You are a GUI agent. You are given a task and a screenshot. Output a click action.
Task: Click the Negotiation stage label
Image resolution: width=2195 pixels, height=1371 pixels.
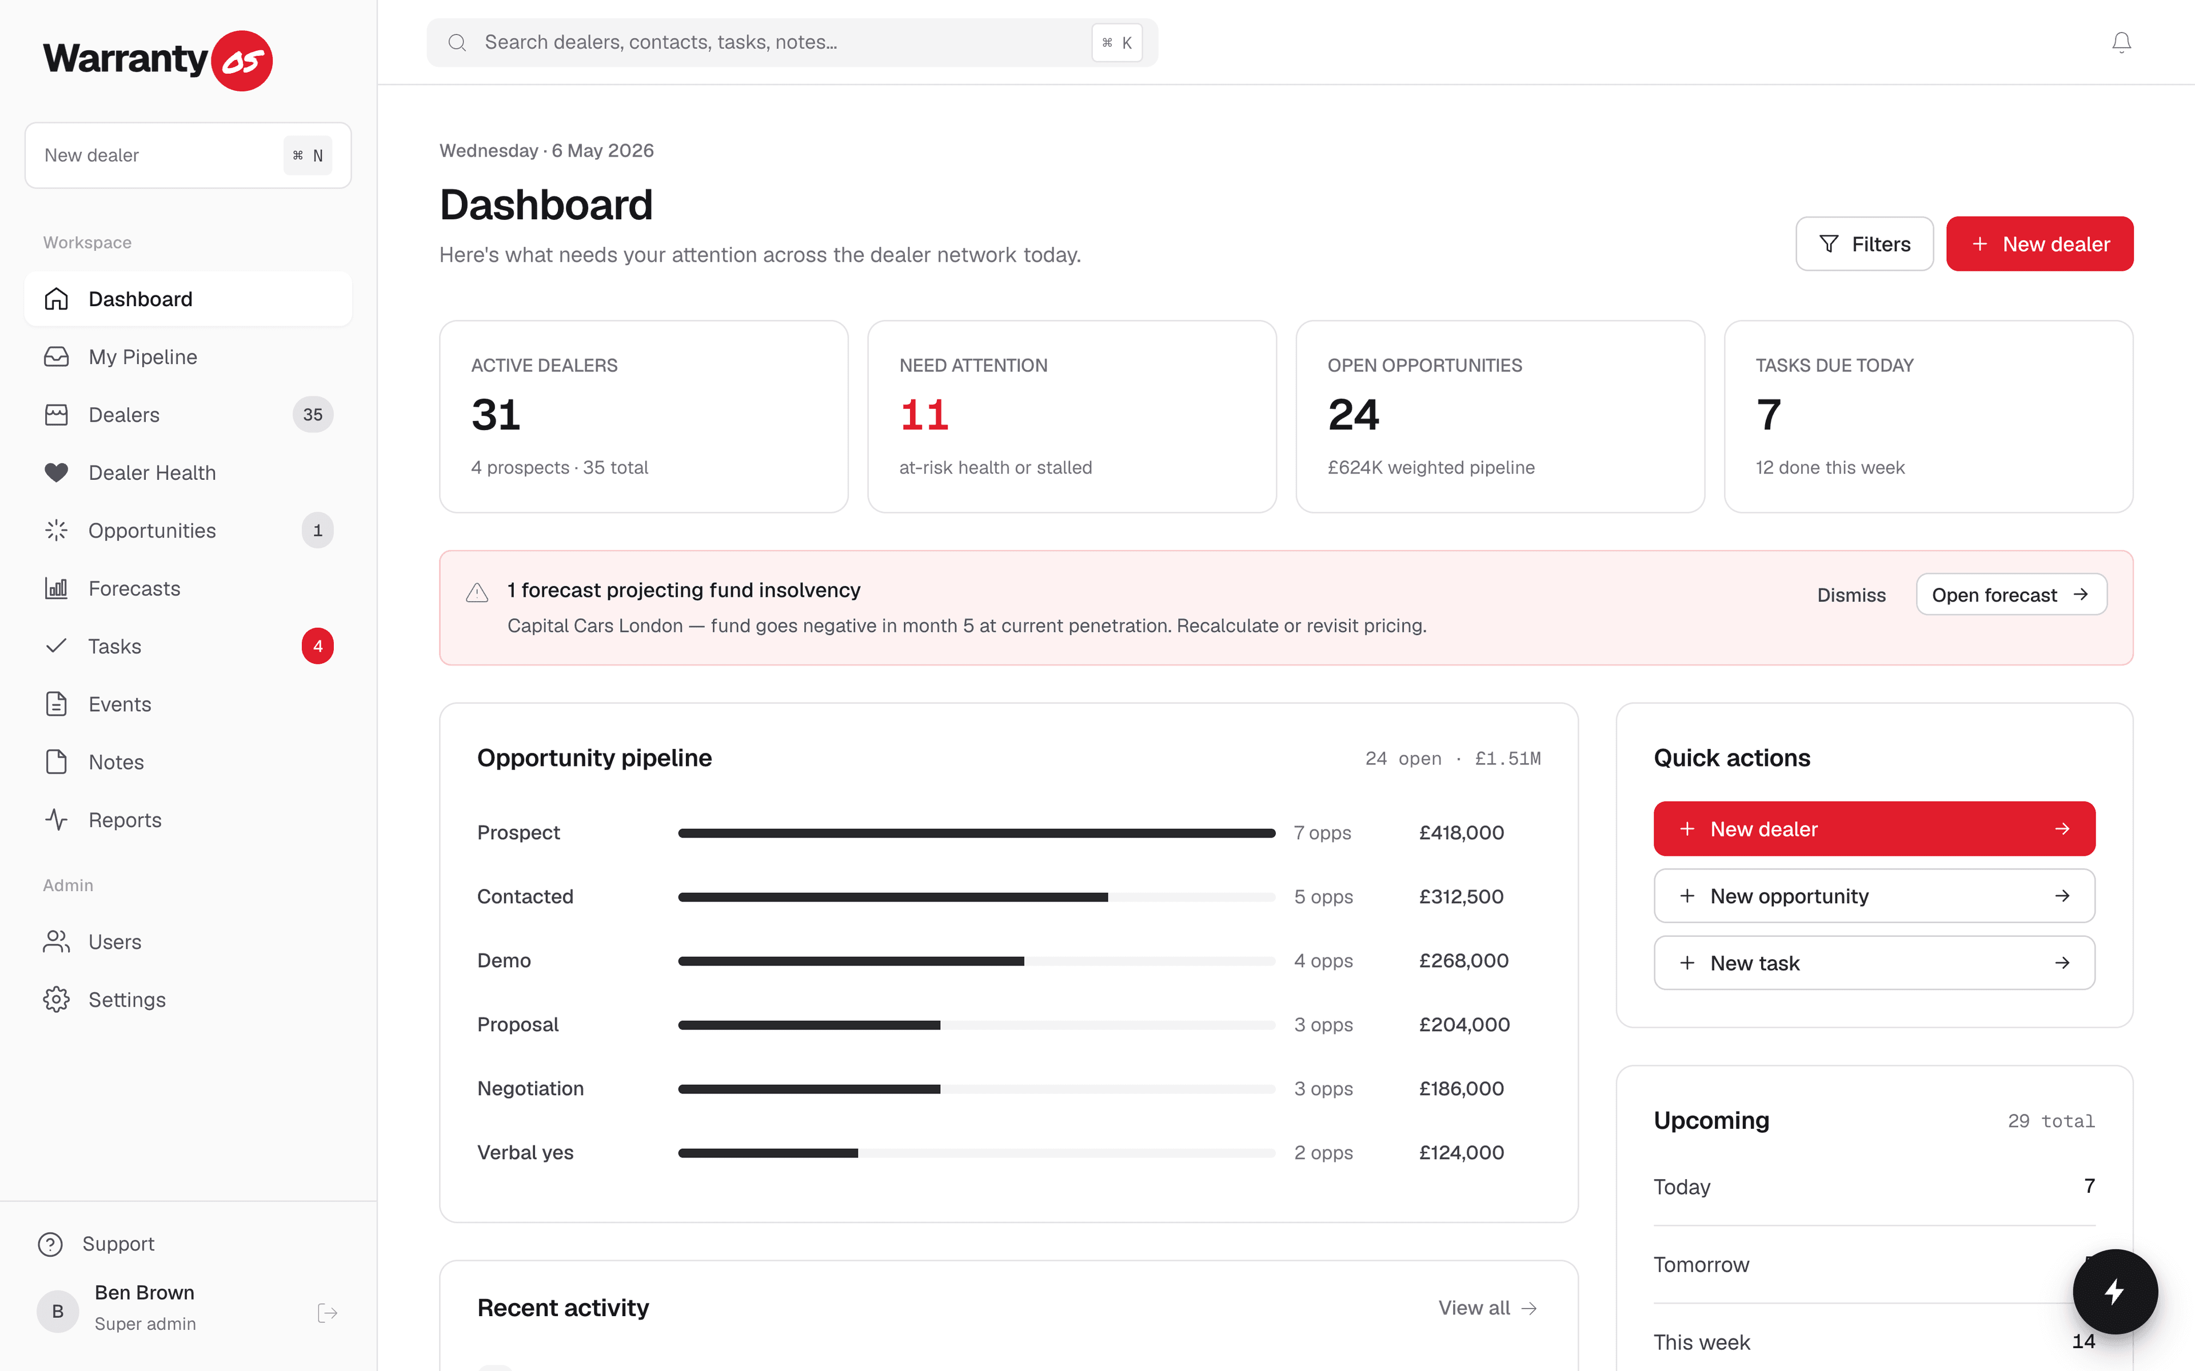pyautogui.click(x=530, y=1088)
